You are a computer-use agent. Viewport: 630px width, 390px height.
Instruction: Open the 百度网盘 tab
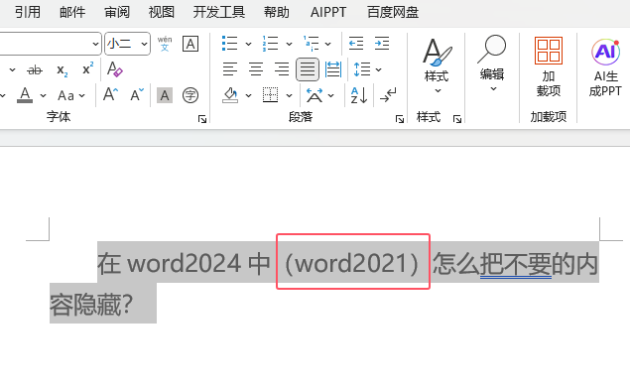(393, 12)
